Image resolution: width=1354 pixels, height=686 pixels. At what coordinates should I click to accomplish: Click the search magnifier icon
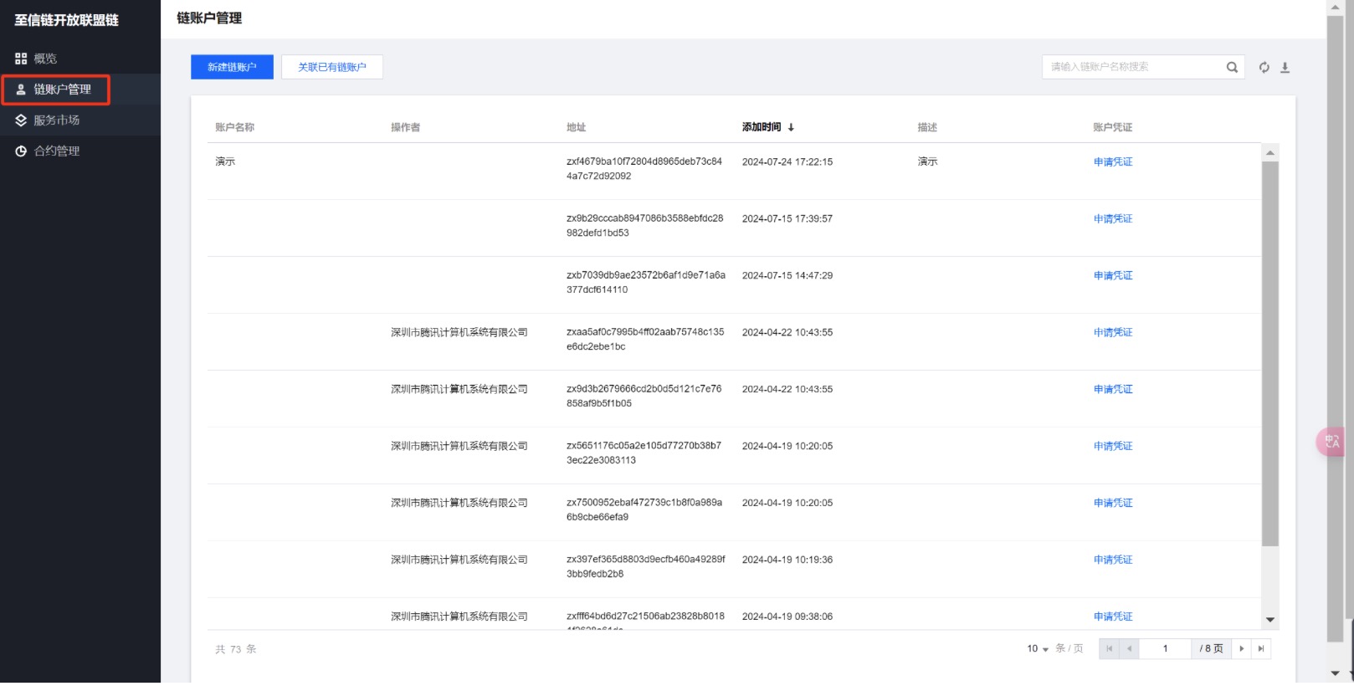click(1232, 68)
